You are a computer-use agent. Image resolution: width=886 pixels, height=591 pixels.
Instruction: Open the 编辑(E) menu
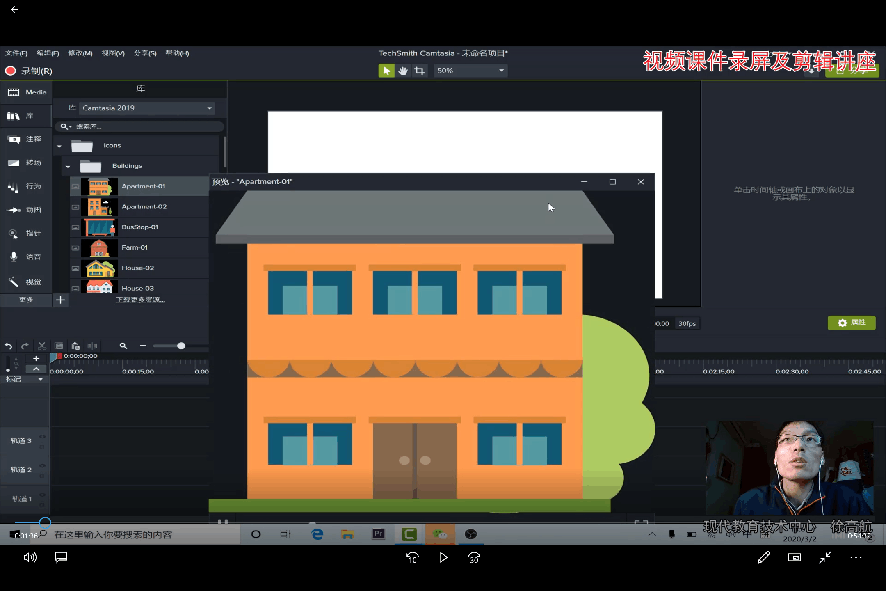pyautogui.click(x=48, y=53)
